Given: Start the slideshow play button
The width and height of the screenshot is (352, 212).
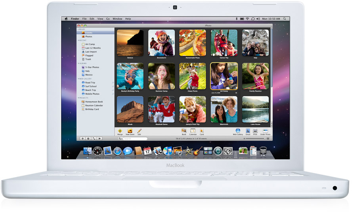Looking at the screenshot, I should (100, 139).
